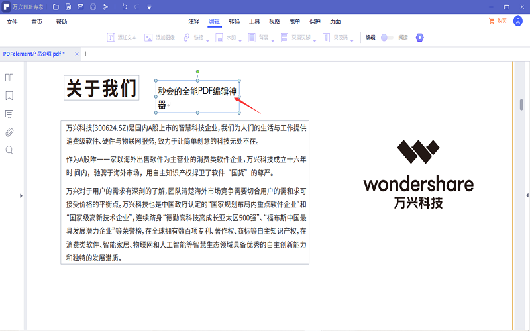Click the print icon in the title bar

click(93, 7)
